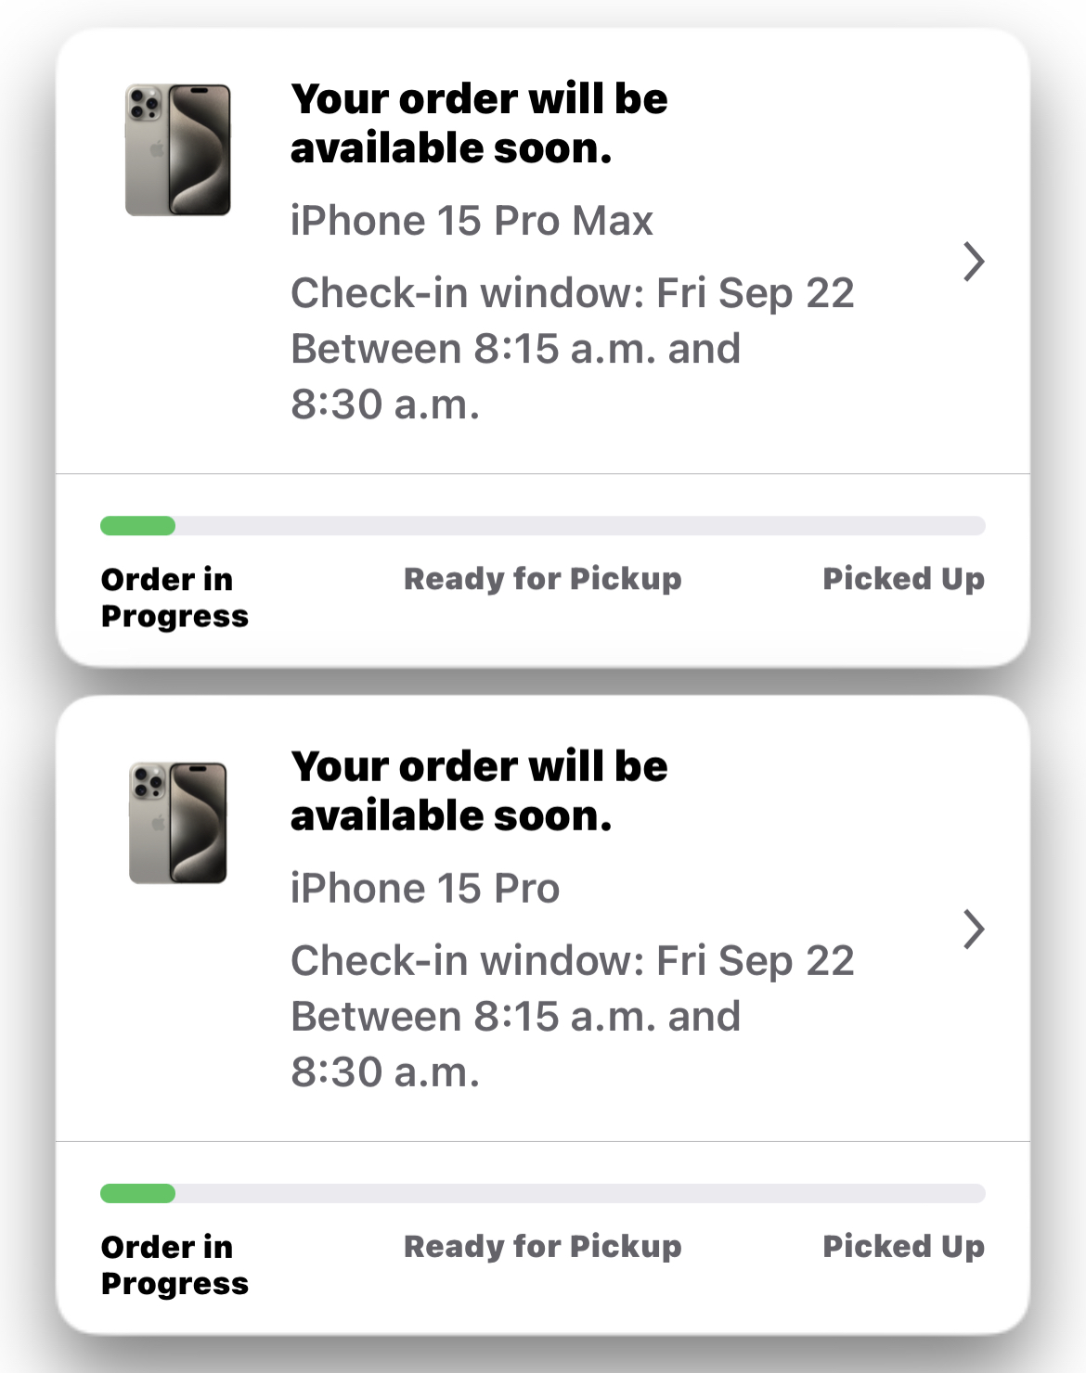This screenshot has height=1373, width=1086.
Task: Open iPhone 15 Pro Max order chevron
Action: tap(973, 262)
